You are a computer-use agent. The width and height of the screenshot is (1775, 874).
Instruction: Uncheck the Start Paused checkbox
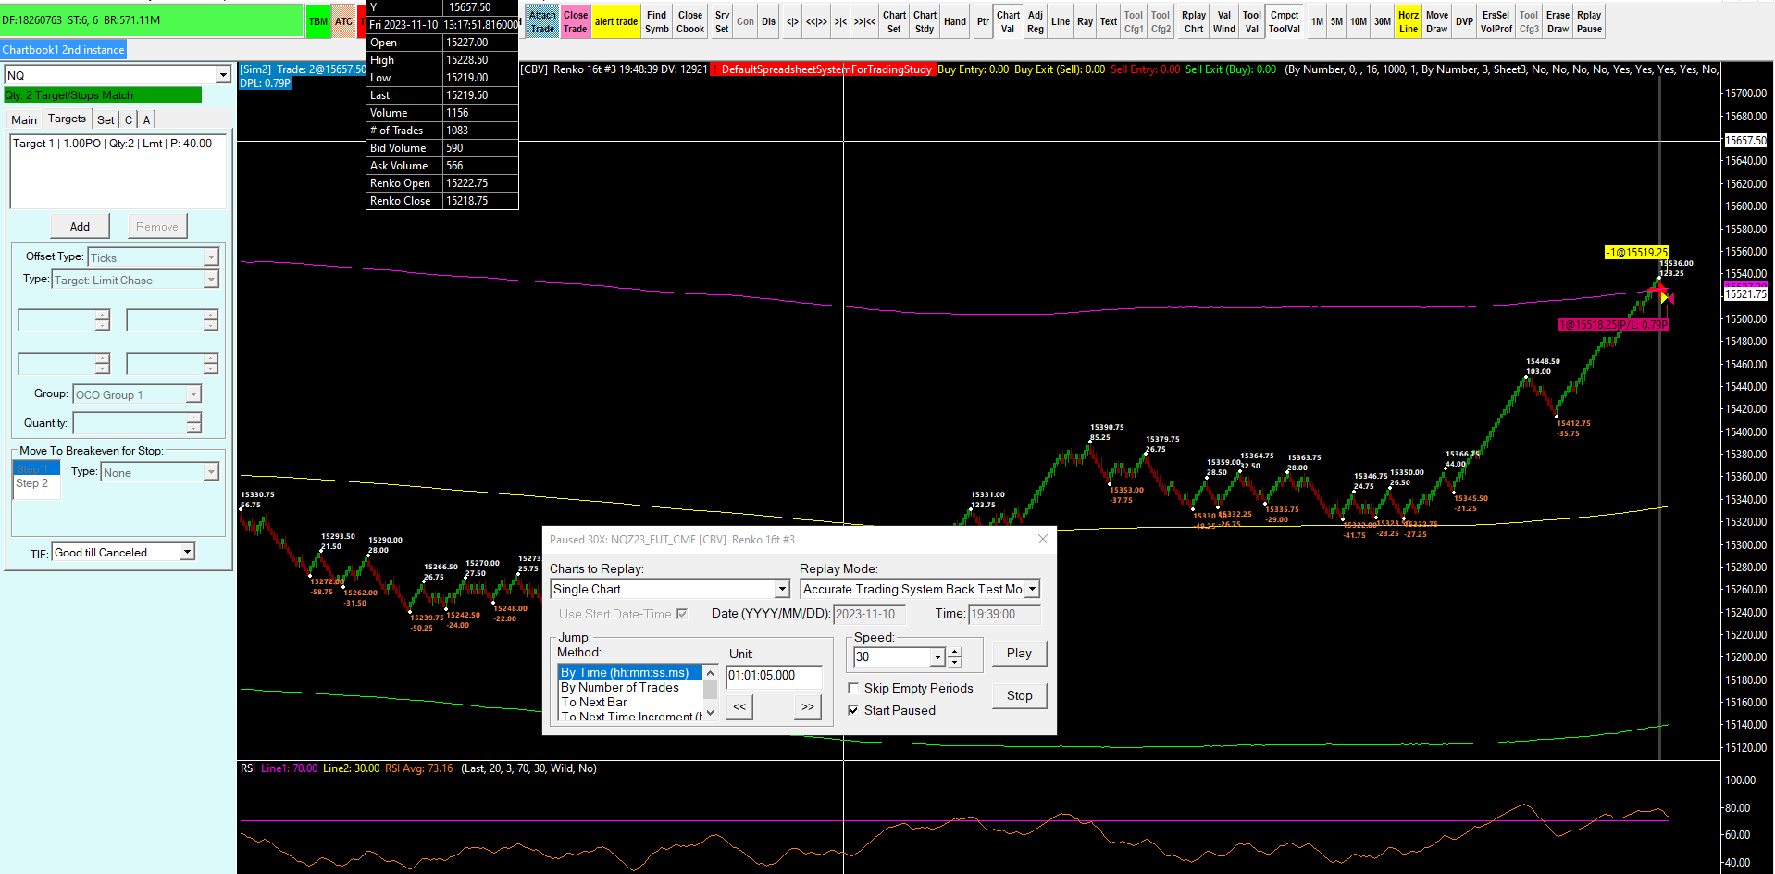point(853,710)
